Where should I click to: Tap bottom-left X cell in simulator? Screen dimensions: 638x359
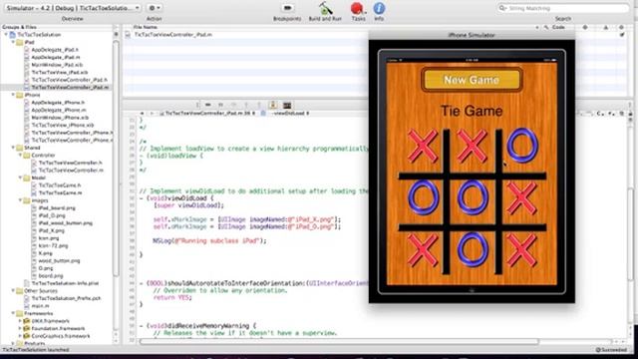tap(423, 249)
